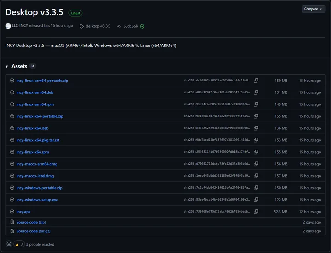Click the Assets count badge 14
The image size is (331, 253).
(33, 66)
